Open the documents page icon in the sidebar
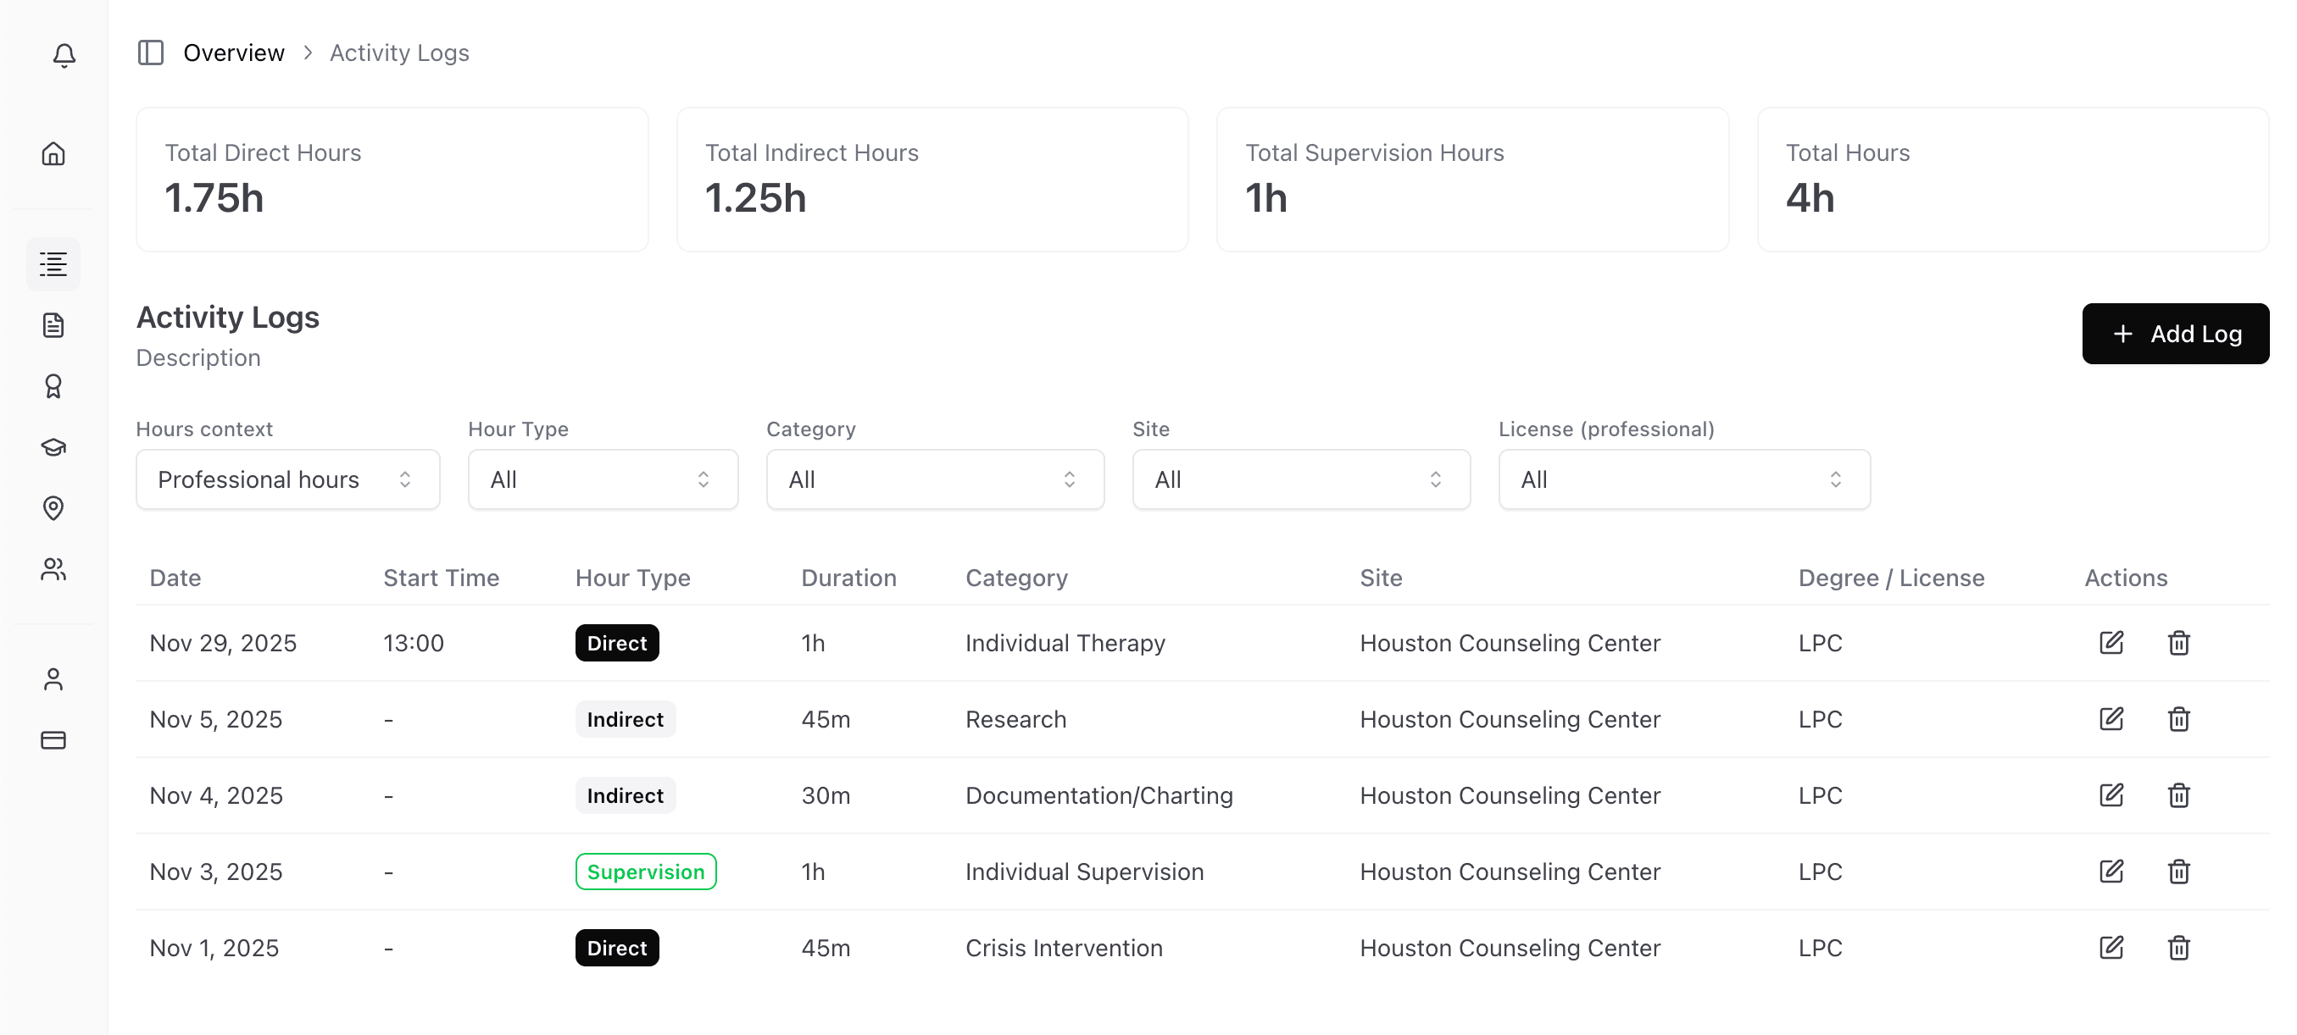 pos(53,325)
